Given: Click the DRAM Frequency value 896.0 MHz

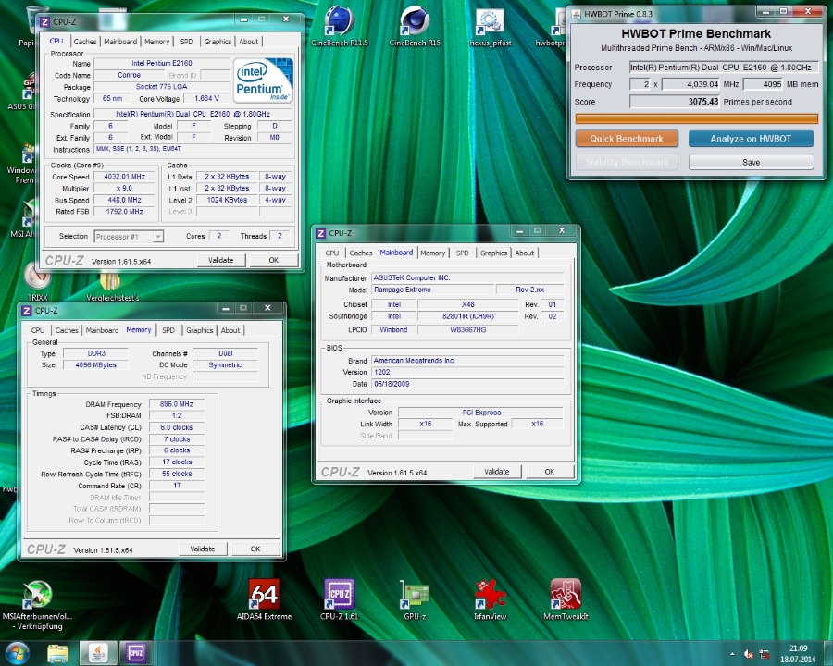Looking at the screenshot, I should (177, 404).
